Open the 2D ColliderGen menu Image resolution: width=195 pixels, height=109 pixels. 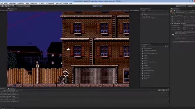point(50,3)
